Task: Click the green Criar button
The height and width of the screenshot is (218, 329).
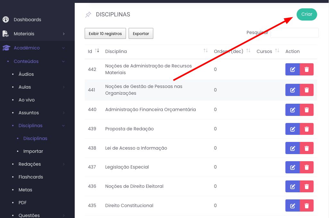Action: [x=307, y=14]
